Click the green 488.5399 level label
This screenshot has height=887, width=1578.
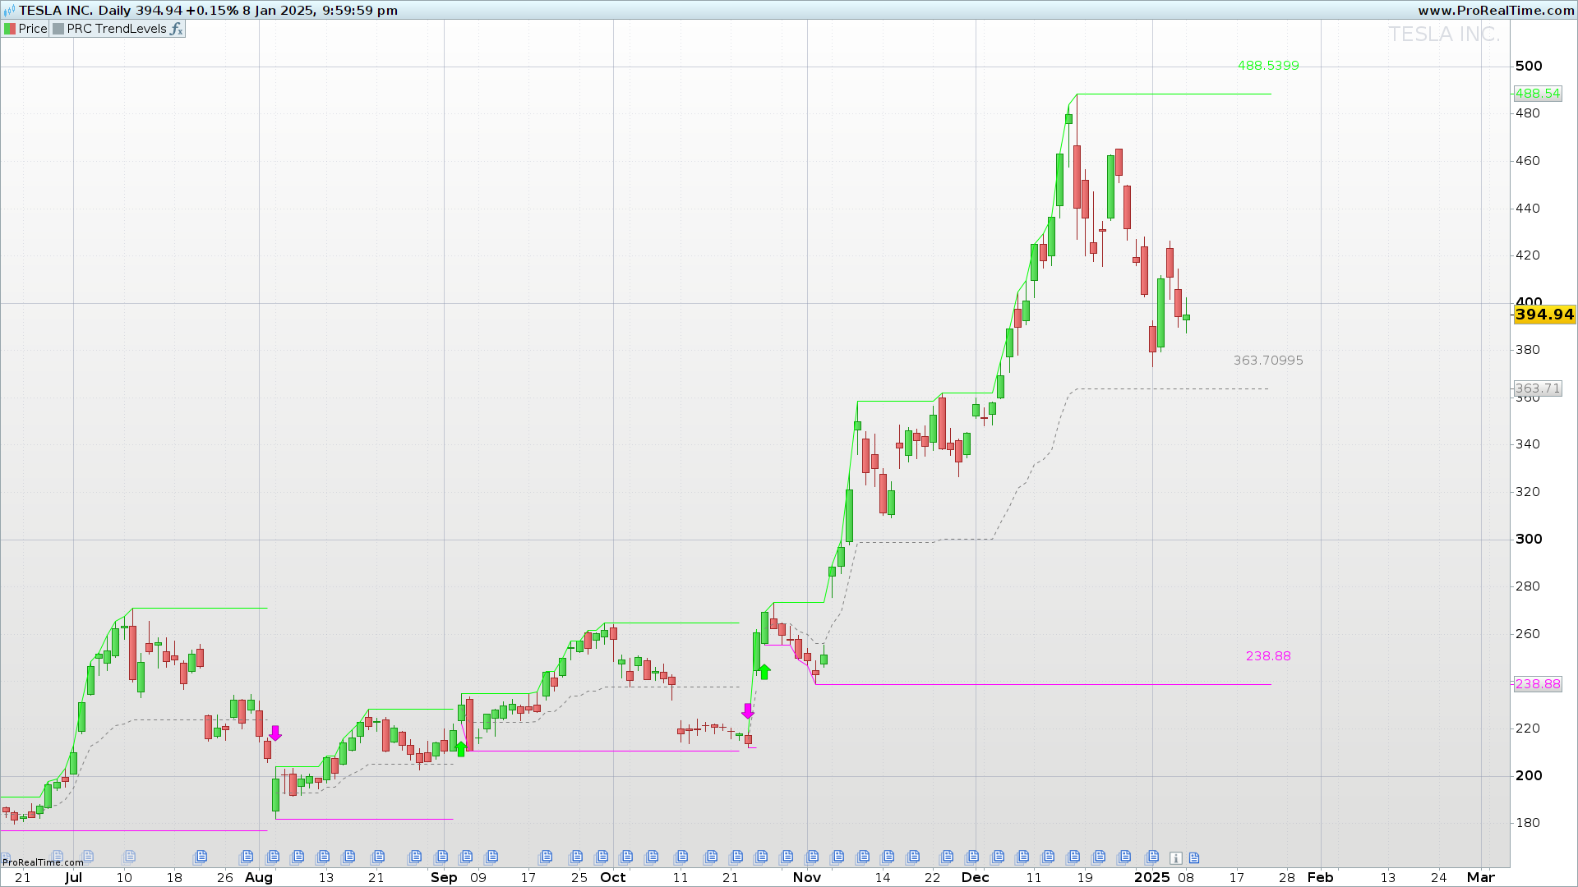1268,66
